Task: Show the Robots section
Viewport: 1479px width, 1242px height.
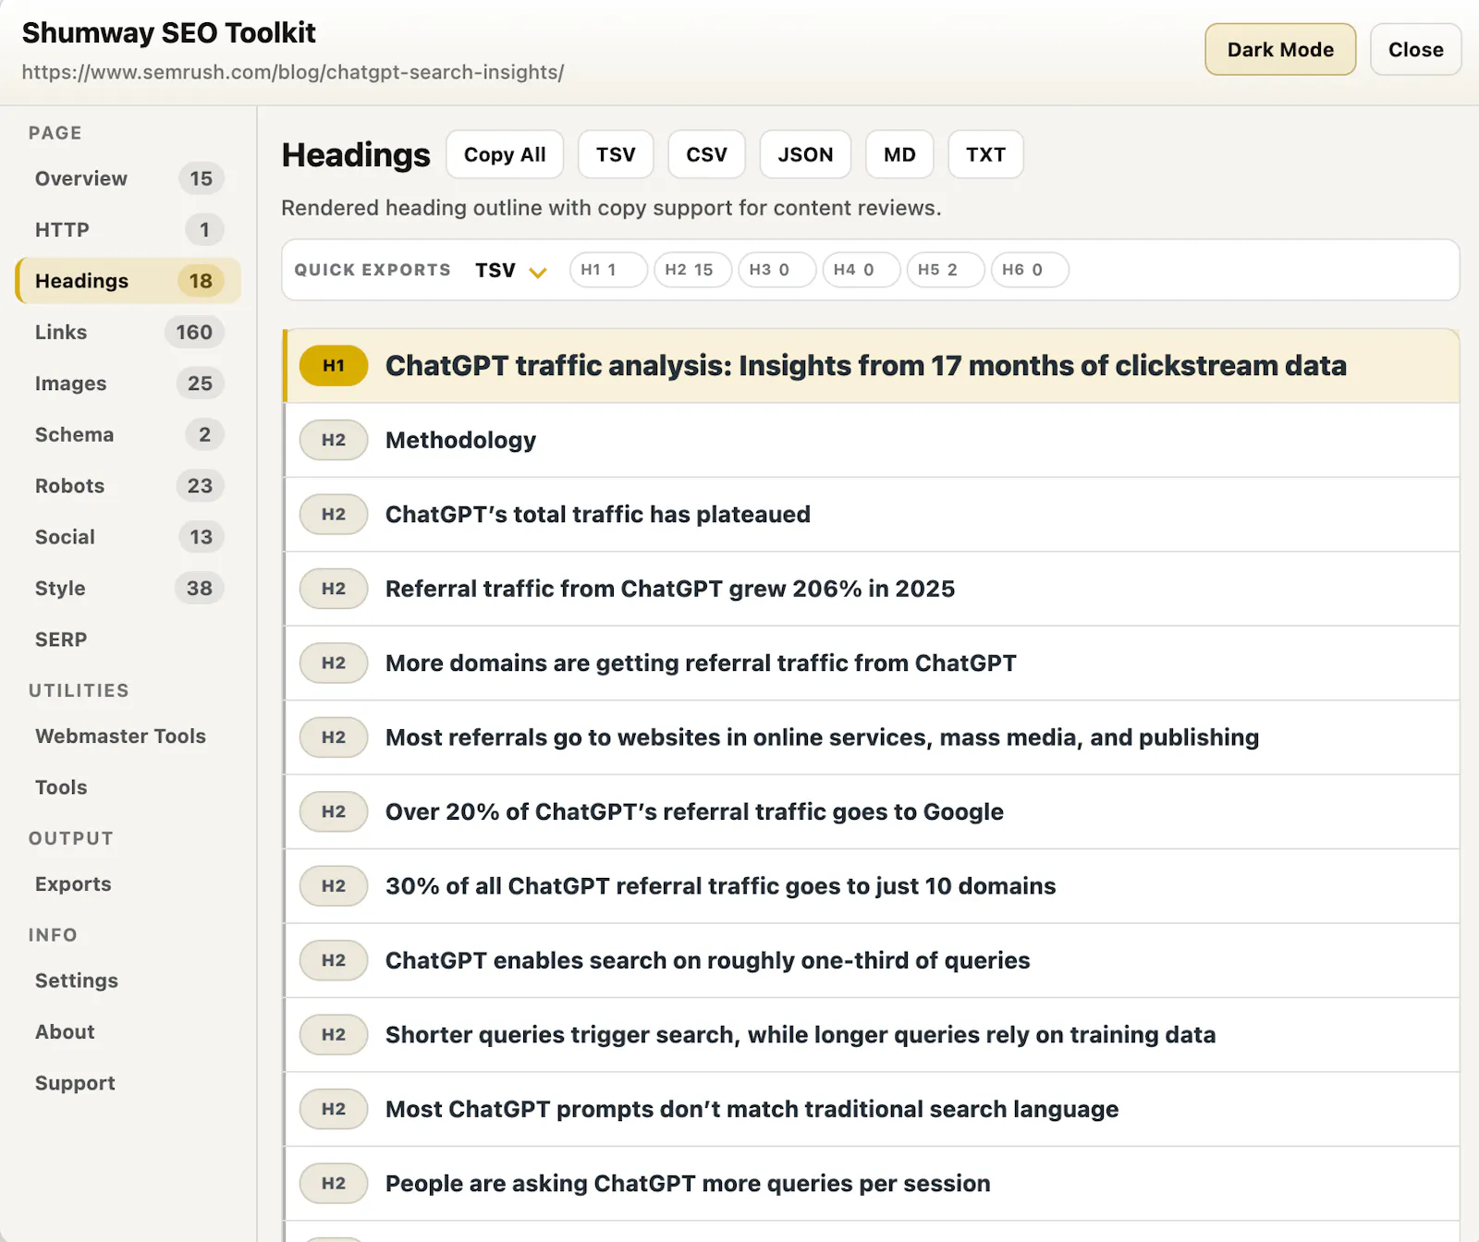Action: (x=128, y=486)
